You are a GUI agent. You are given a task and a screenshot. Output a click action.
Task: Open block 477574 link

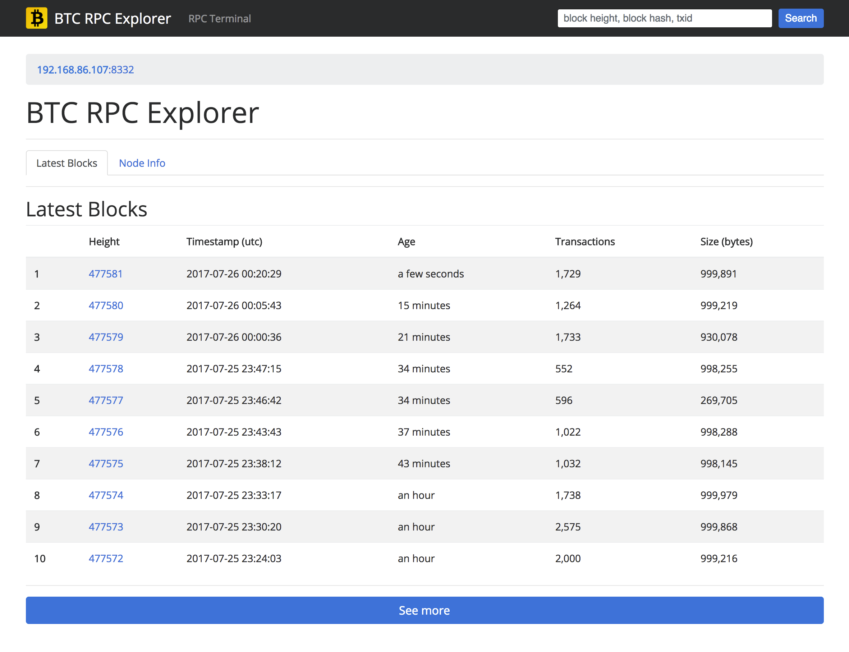pos(106,495)
